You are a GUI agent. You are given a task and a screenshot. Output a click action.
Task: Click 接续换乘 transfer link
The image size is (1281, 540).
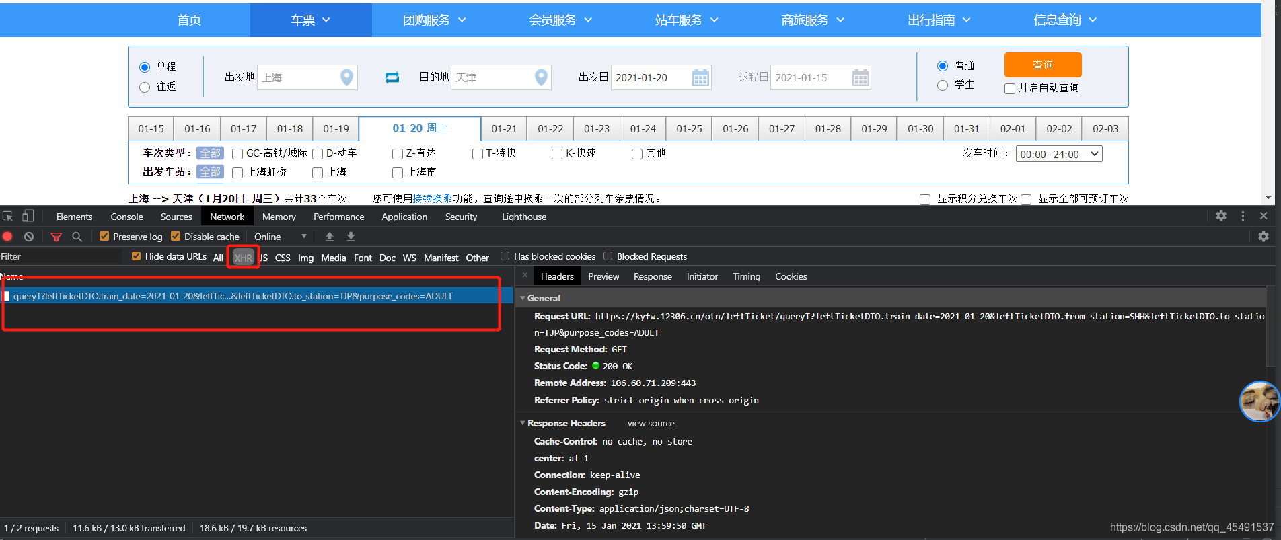point(433,198)
